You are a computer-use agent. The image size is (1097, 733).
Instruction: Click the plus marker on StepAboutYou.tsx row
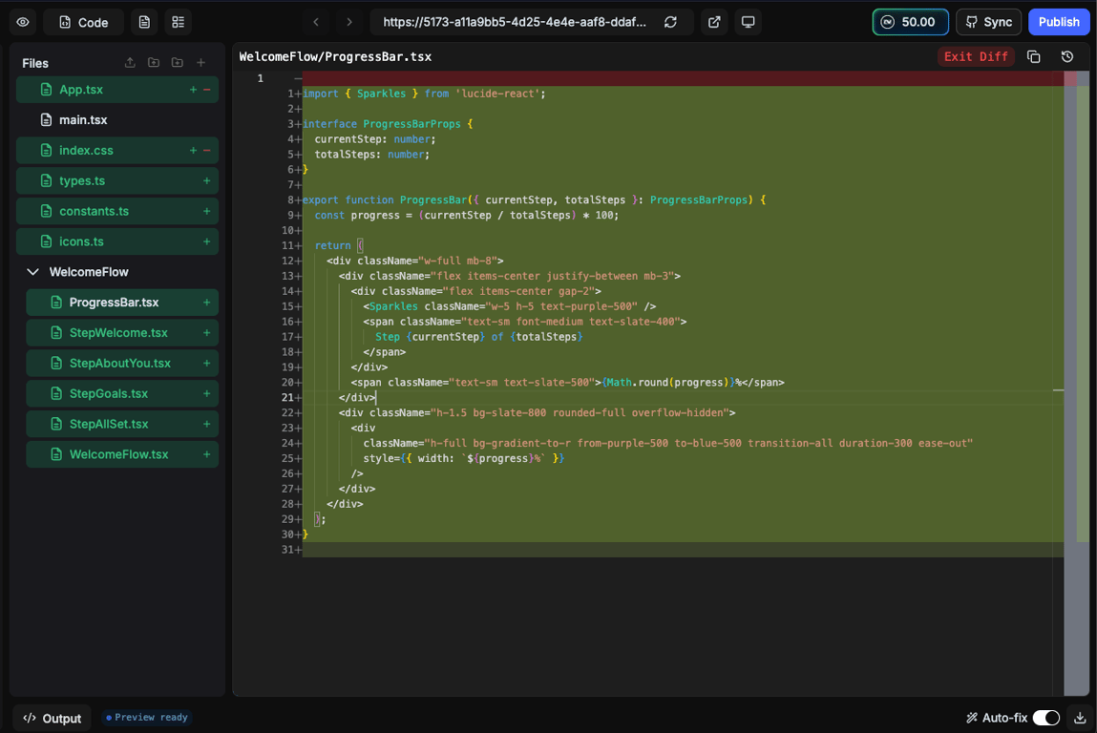point(207,363)
